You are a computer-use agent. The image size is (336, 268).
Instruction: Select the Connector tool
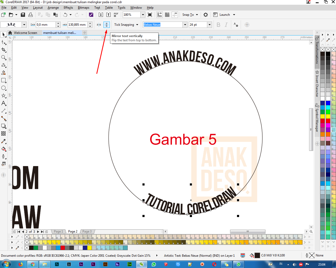click(x=3, y=118)
